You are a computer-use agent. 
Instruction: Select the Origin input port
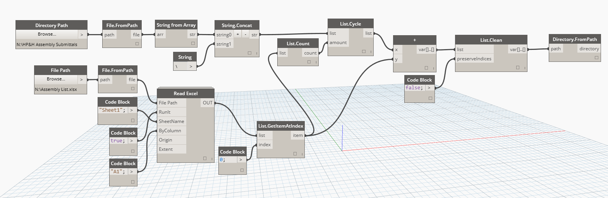pos(172,140)
